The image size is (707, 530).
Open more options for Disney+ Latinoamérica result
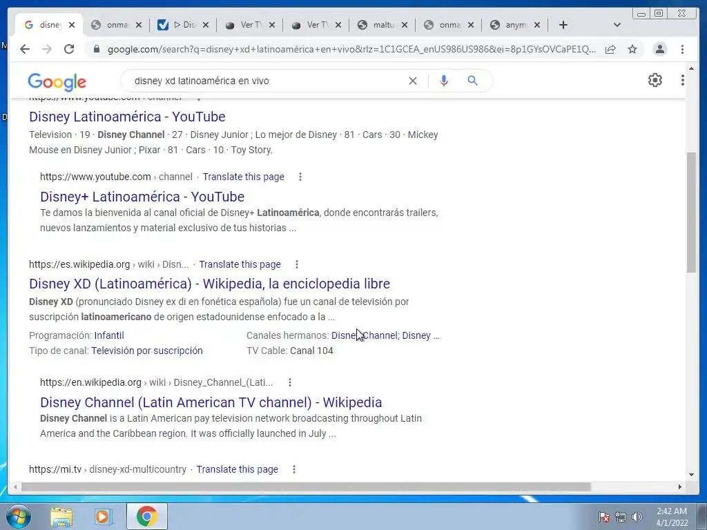[300, 177]
